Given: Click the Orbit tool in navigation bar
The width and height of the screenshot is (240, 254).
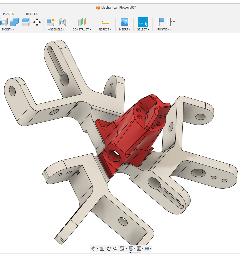Looking at the screenshot, I should tap(93, 248).
